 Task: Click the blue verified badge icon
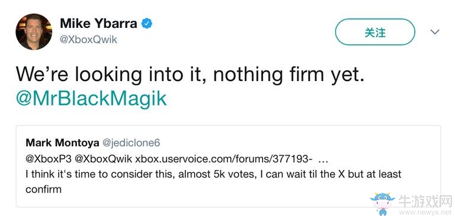pos(147,23)
